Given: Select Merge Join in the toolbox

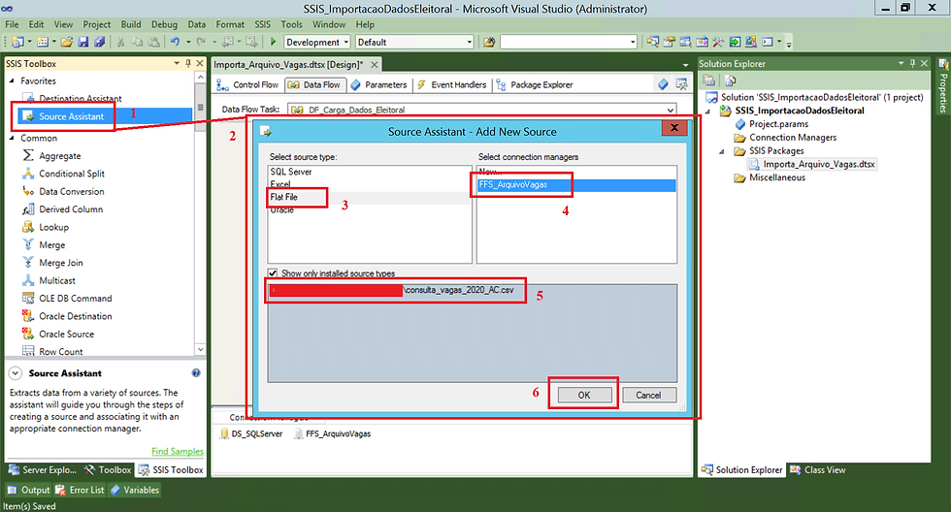Looking at the screenshot, I should 60,263.
